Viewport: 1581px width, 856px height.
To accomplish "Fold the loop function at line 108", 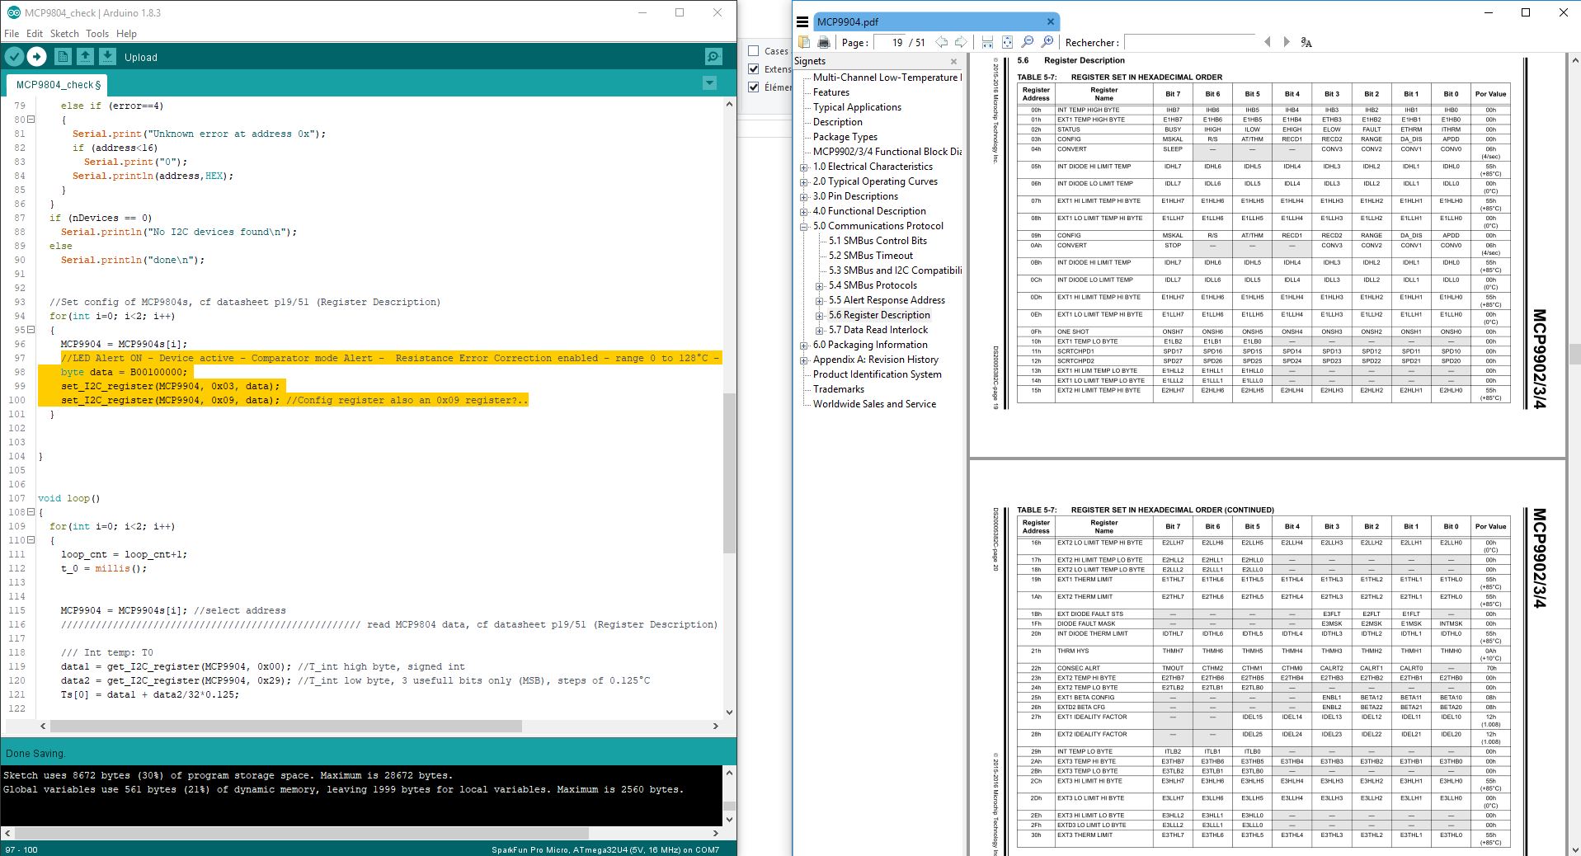I will (x=31, y=512).
